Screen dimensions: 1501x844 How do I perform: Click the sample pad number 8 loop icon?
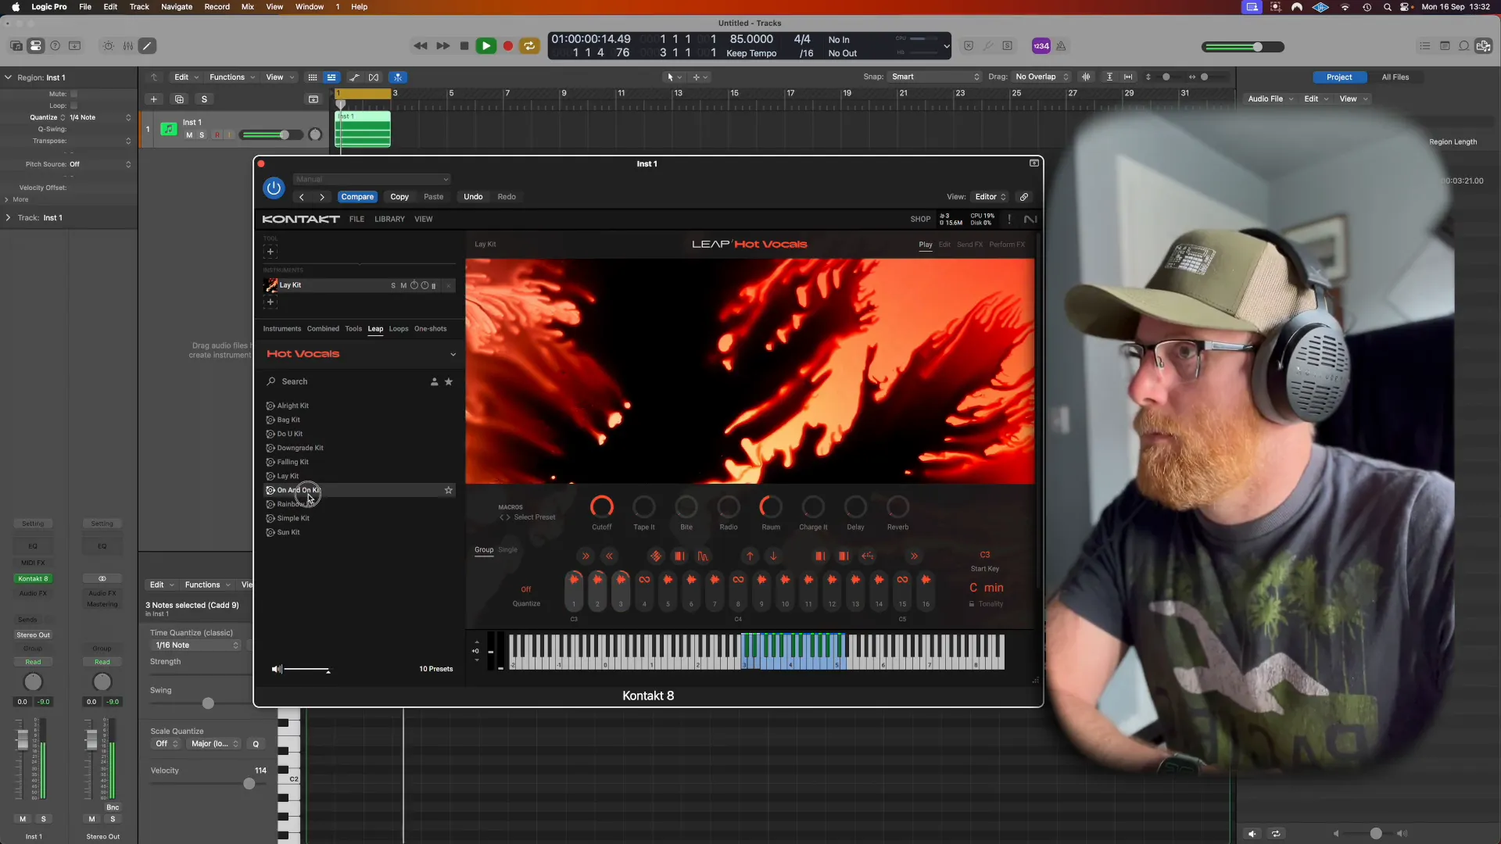point(738,580)
